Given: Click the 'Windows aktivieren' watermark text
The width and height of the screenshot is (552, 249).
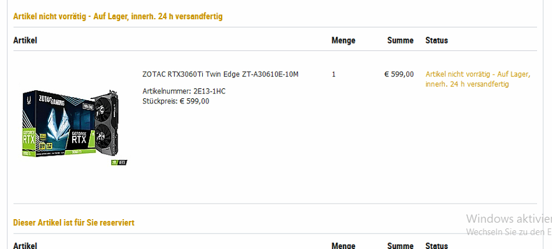Looking at the screenshot, I should click(508, 218).
